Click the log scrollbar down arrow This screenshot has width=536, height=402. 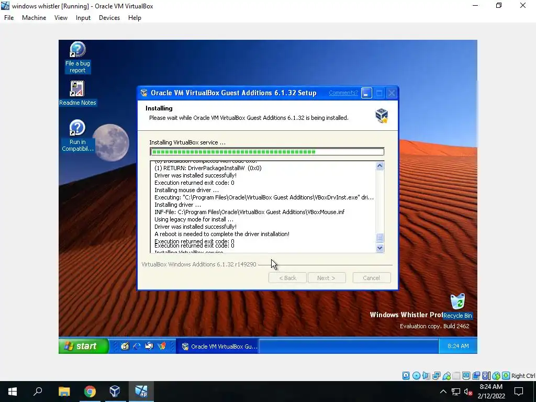379,248
